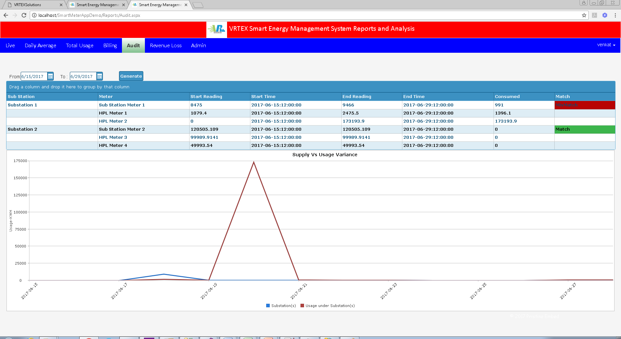Open the From date calendar picker

point(50,76)
